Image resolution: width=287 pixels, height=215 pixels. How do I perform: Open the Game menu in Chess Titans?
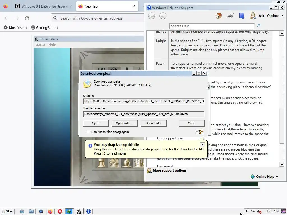40,45
